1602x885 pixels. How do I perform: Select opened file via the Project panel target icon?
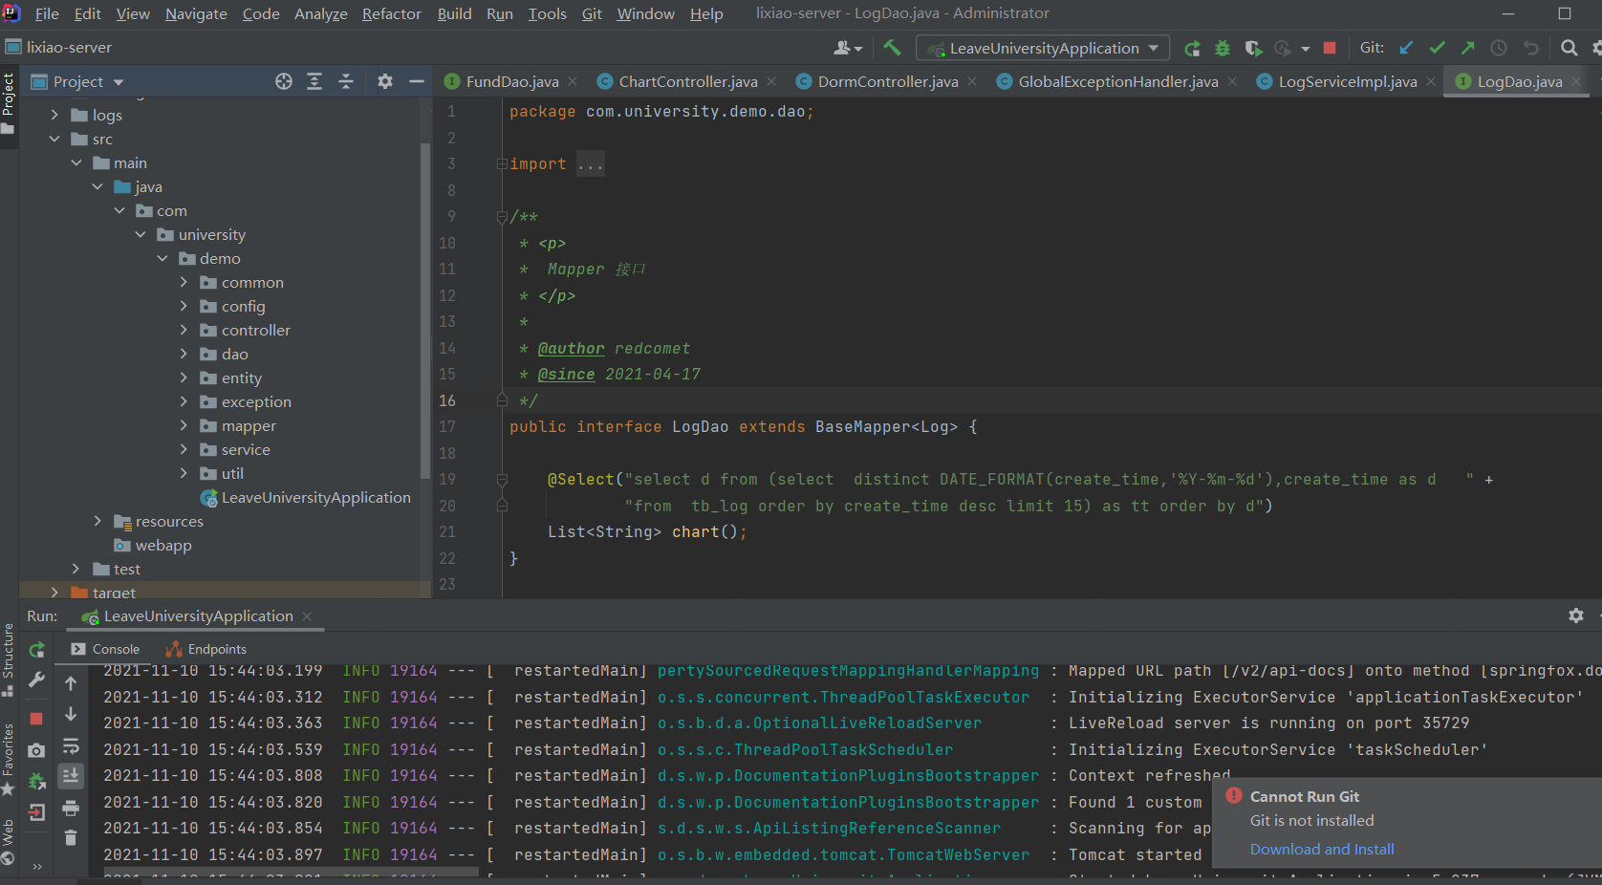click(284, 82)
